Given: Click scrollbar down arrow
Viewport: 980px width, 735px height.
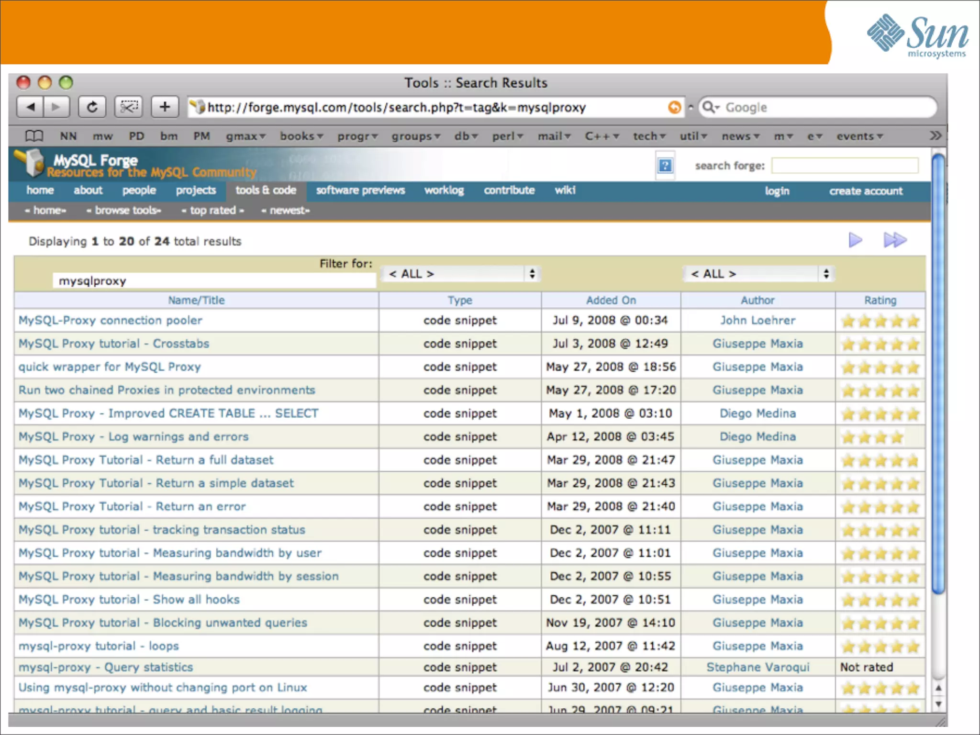Looking at the screenshot, I should click(x=938, y=704).
